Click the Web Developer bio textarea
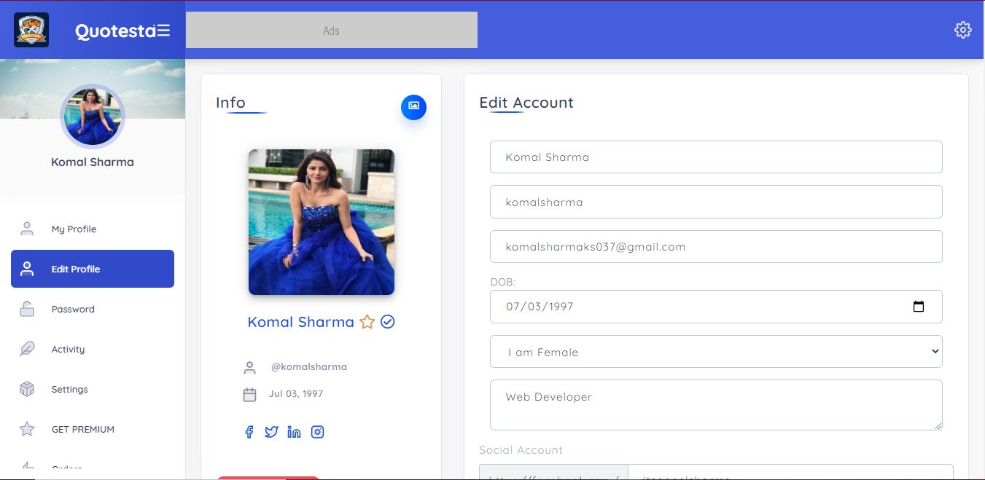 point(715,405)
